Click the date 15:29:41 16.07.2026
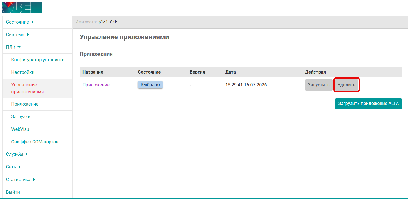Viewport: 408px width, 199px height. point(246,85)
